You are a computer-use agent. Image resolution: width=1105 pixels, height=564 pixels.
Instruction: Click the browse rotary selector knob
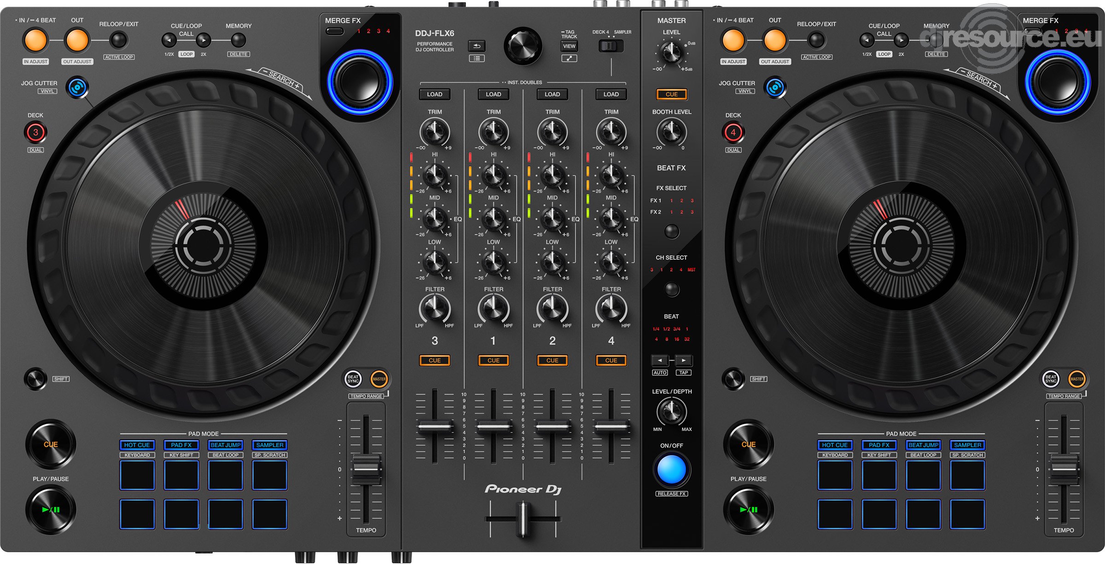pos(523,46)
